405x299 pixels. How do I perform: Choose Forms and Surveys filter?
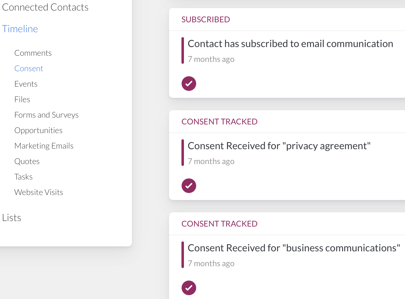(46, 115)
